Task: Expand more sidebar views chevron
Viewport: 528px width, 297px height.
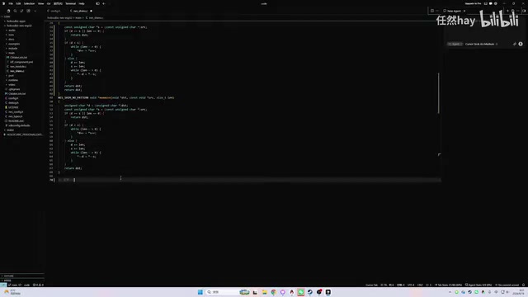Action: (x=35, y=11)
